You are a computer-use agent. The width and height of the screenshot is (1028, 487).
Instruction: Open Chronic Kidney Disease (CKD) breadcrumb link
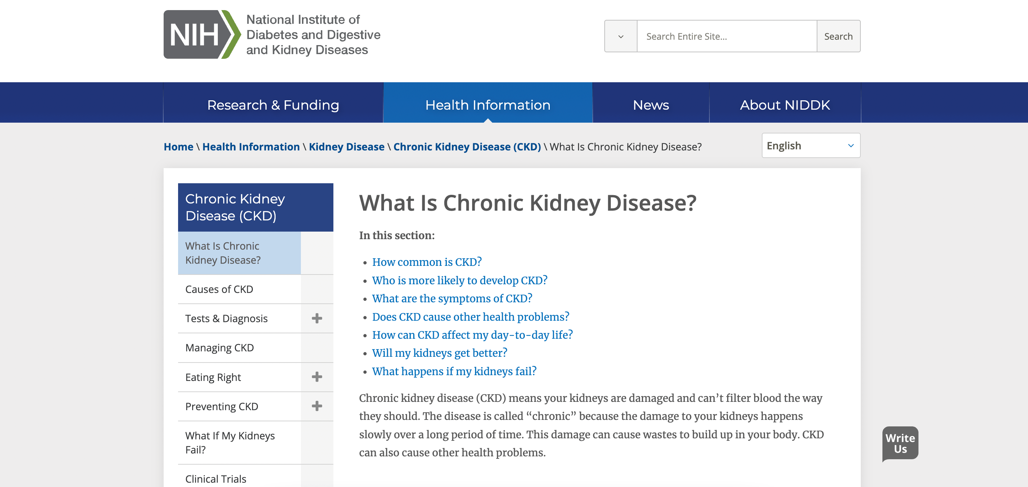point(467,147)
